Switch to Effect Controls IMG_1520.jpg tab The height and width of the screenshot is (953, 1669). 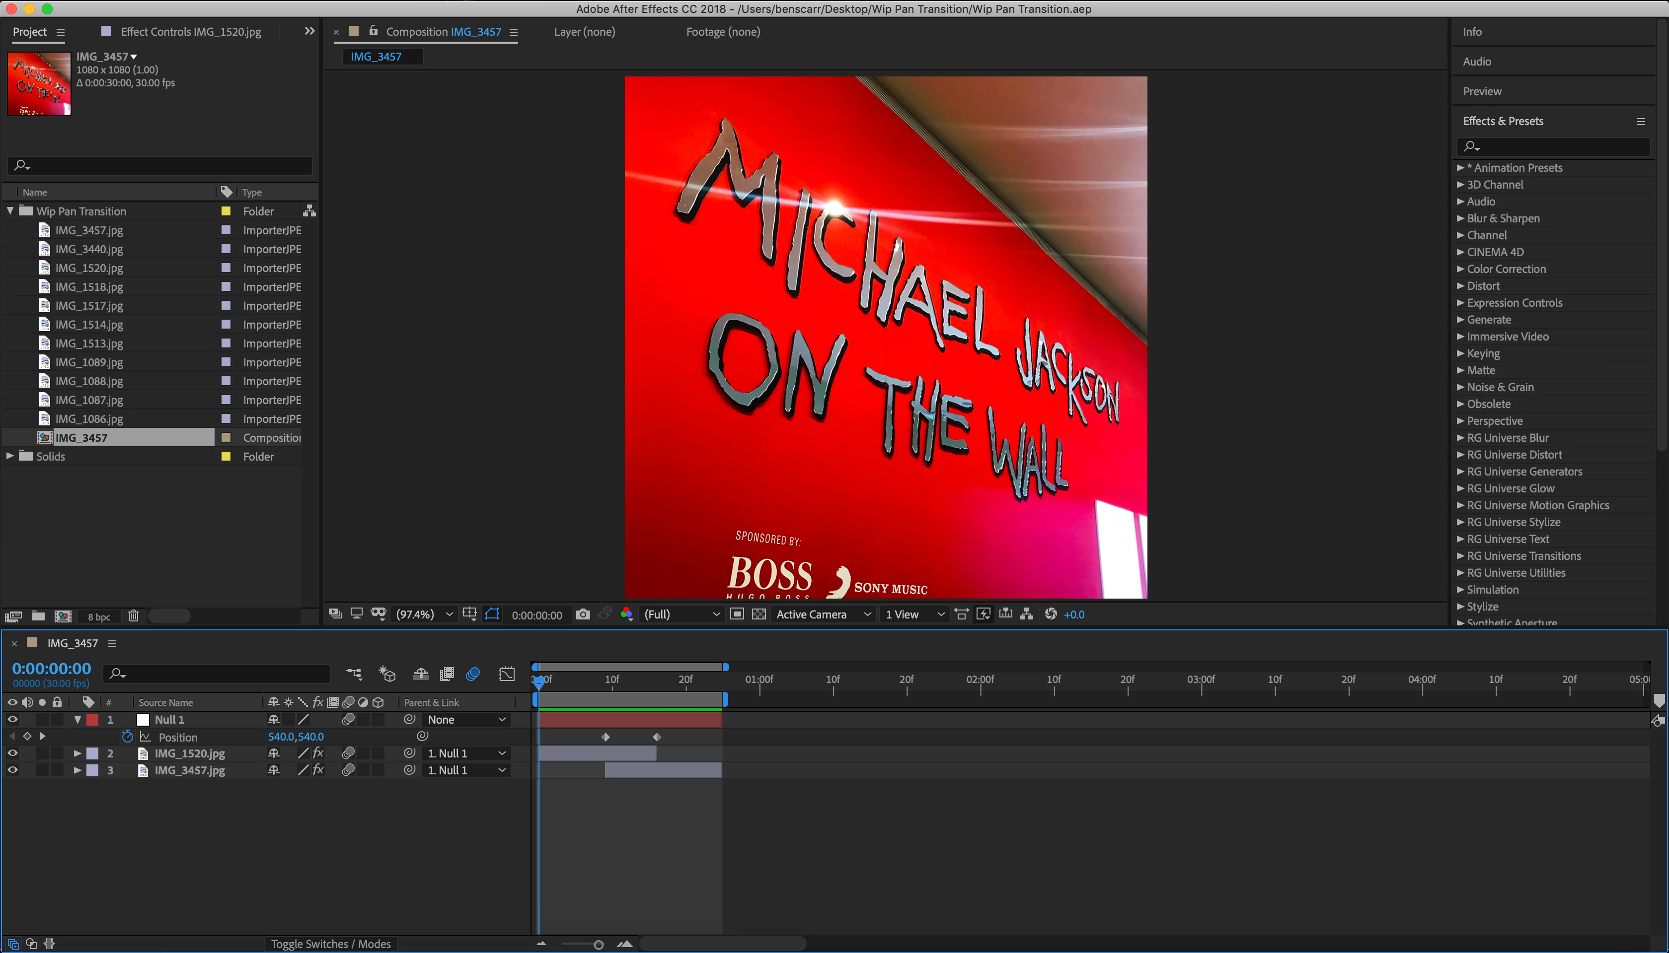(x=190, y=31)
